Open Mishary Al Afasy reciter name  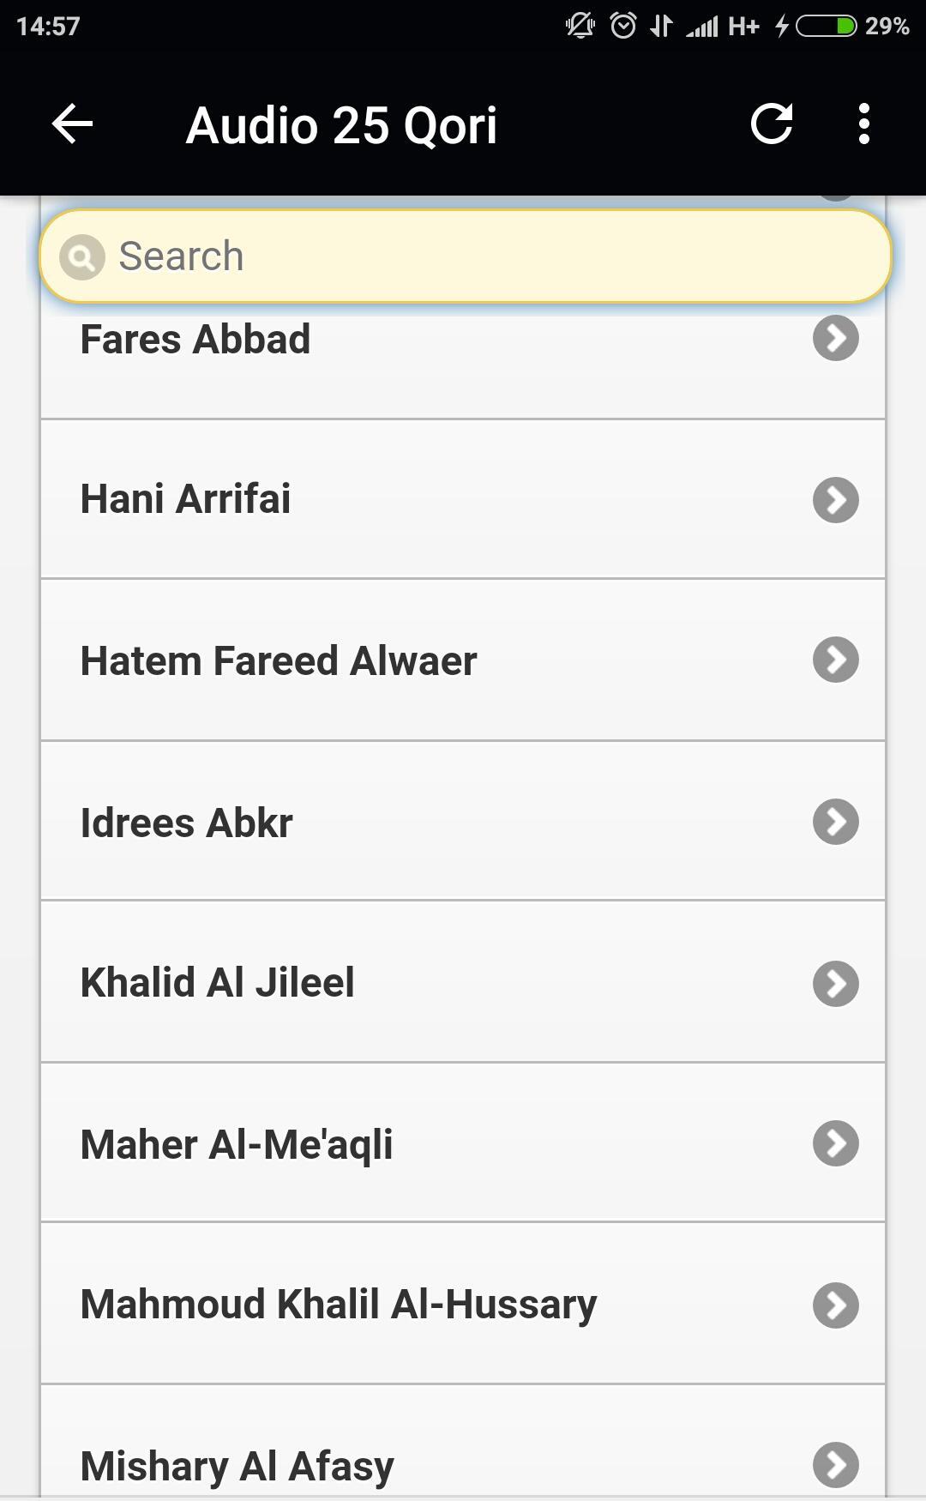pyautogui.click(x=237, y=1467)
